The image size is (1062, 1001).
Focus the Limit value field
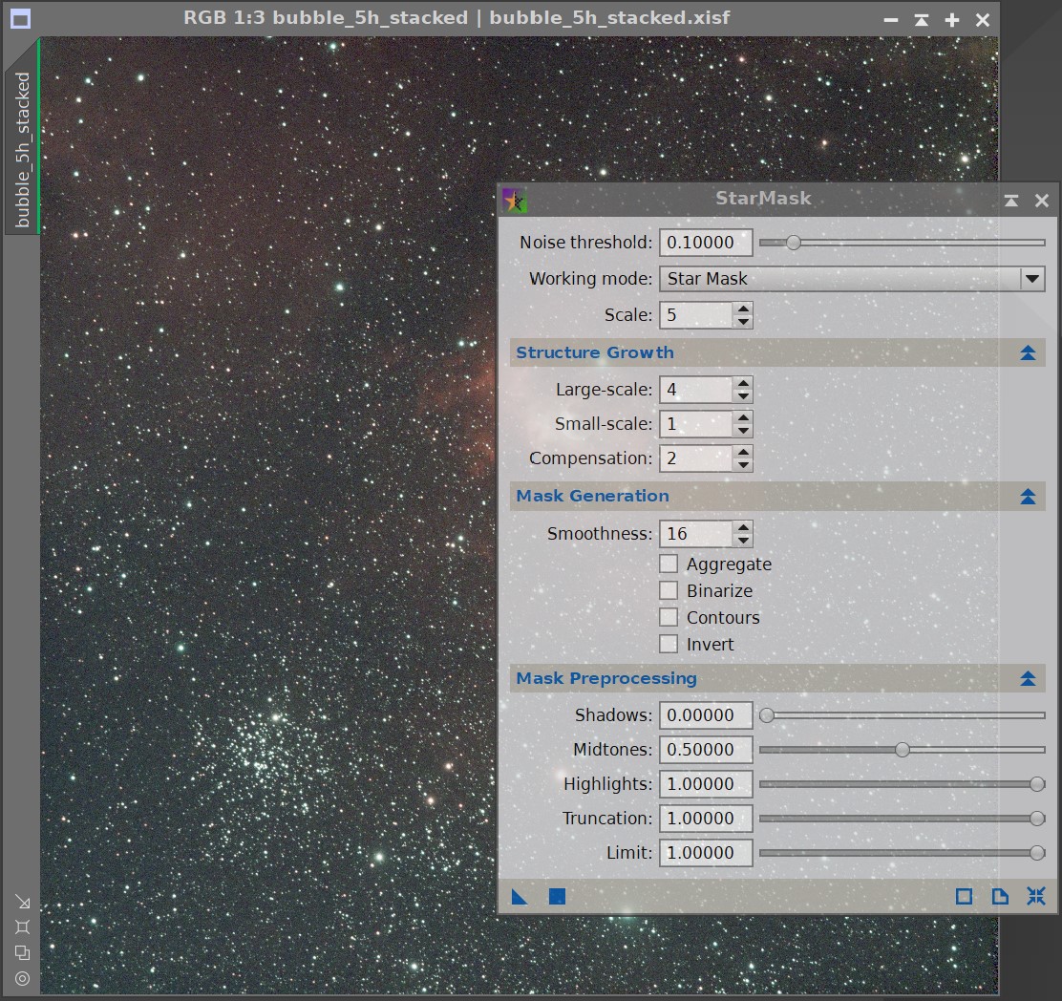(x=706, y=853)
